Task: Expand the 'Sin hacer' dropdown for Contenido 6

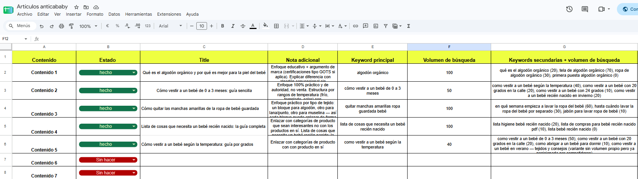Action: click(x=134, y=160)
